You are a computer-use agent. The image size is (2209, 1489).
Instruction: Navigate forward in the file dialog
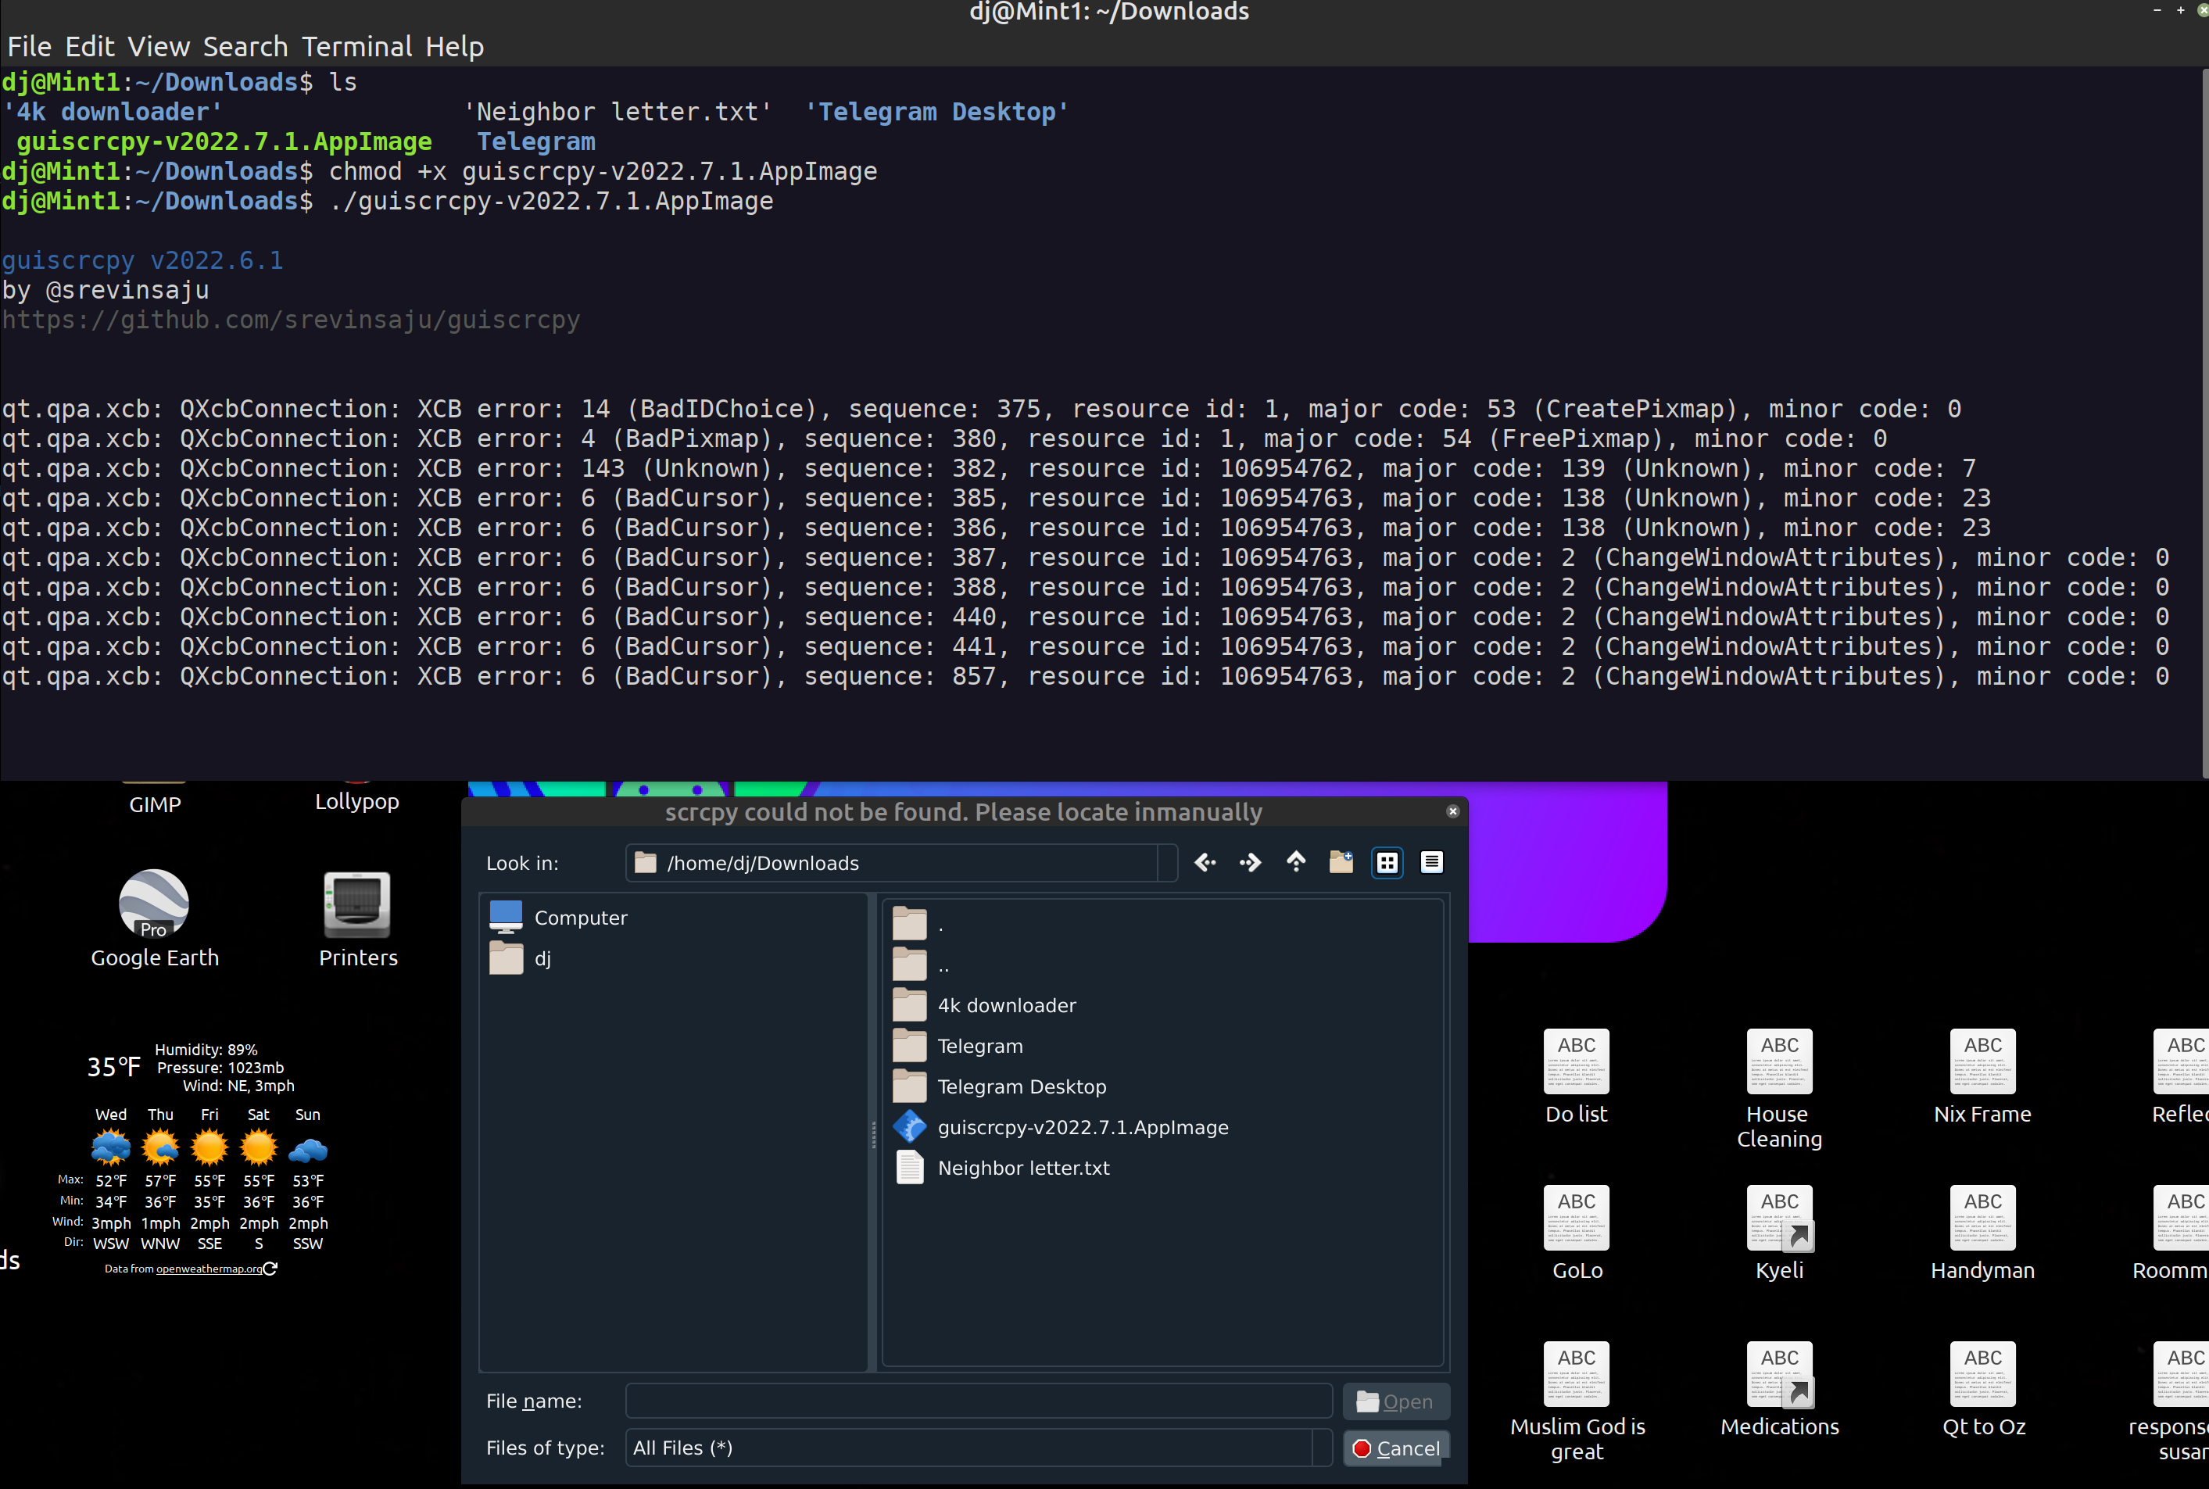click(x=1250, y=862)
